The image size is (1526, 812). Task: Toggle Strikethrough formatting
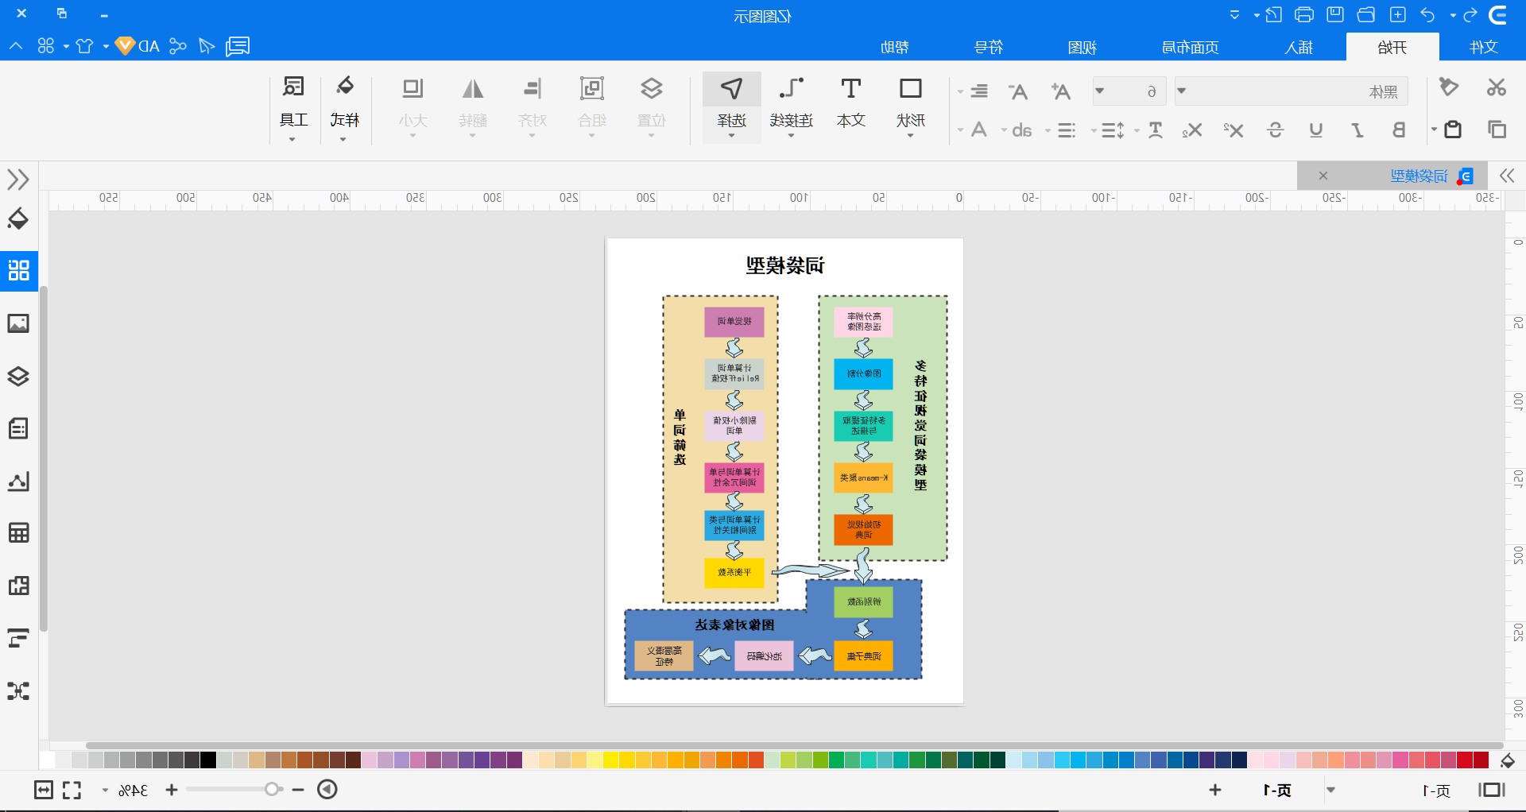coord(1275,130)
